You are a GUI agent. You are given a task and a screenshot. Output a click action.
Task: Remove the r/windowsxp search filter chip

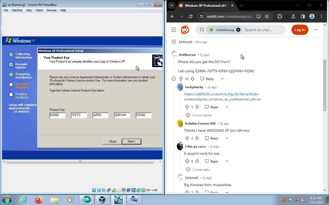[x=238, y=30]
